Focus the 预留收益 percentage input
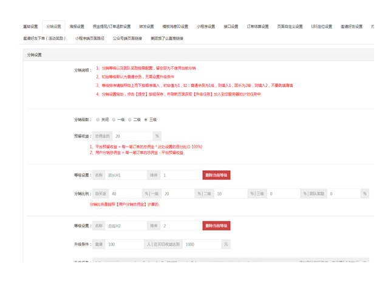Viewport: 385px width, 281px height. point(132,136)
